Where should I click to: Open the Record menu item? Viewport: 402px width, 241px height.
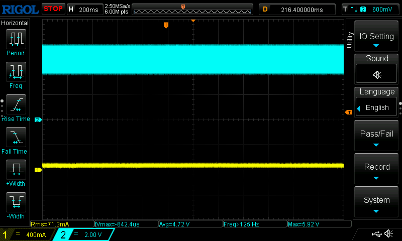(377, 170)
